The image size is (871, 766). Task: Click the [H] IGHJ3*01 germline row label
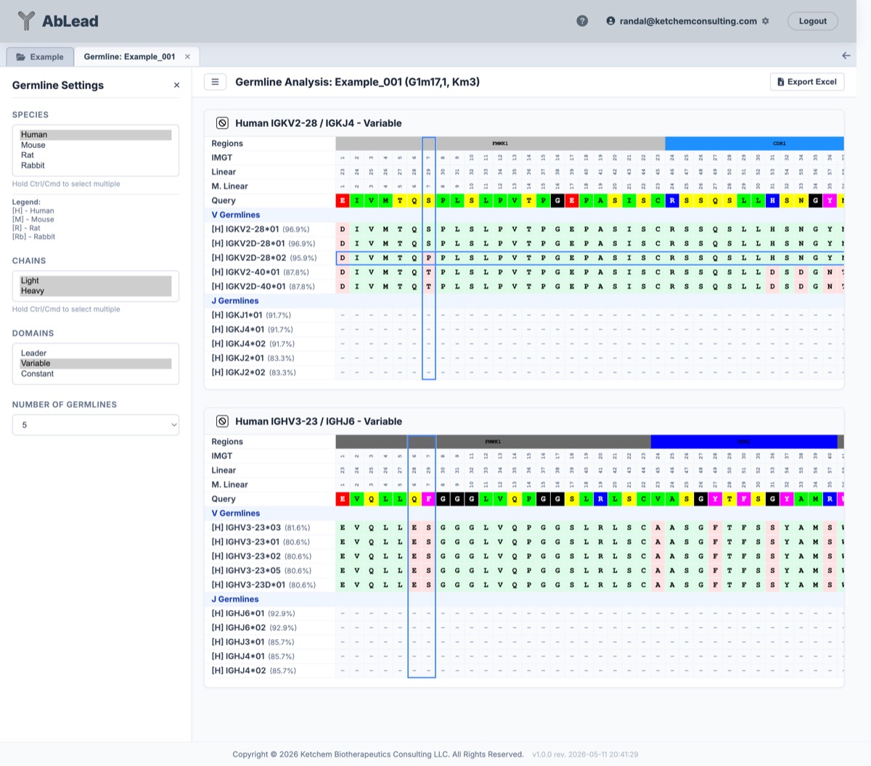(253, 642)
